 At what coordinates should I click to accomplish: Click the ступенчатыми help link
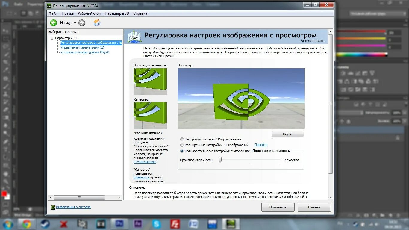pyautogui.click(x=145, y=162)
